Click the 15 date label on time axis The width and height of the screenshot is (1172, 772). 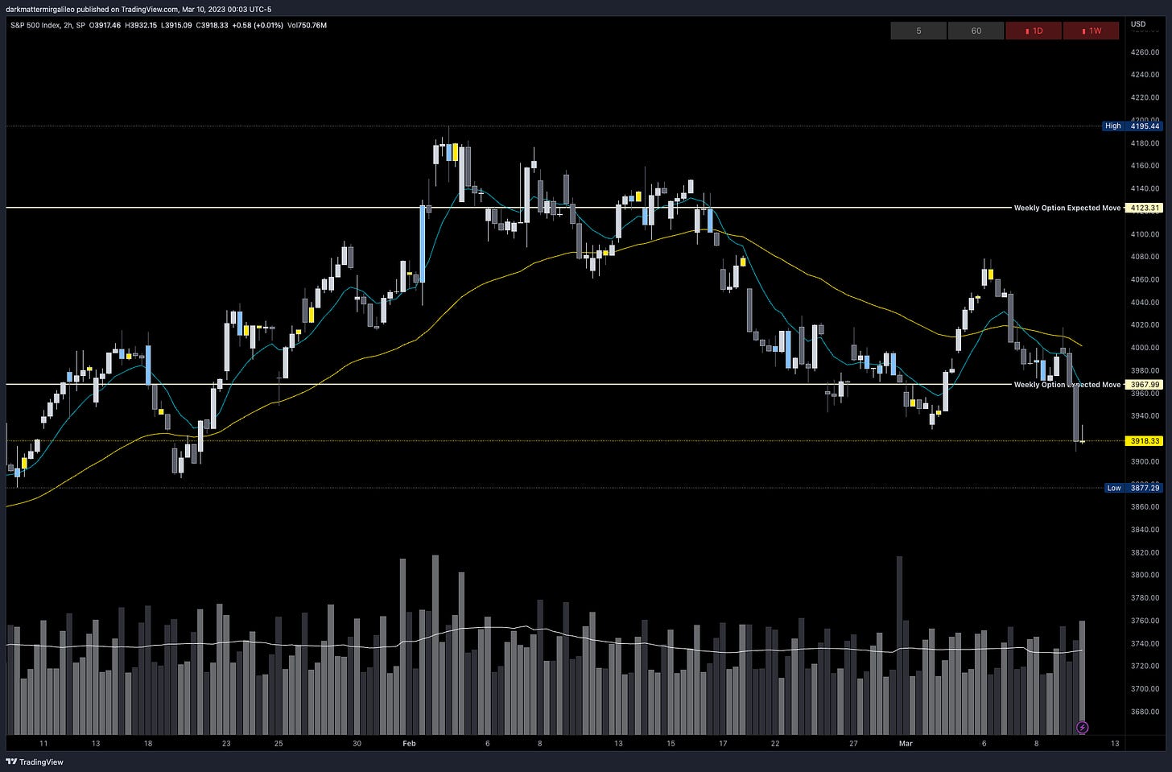click(x=671, y=743)
